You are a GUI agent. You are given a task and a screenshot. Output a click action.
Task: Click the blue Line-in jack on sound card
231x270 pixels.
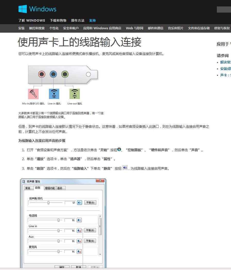[x=54, y=74]
